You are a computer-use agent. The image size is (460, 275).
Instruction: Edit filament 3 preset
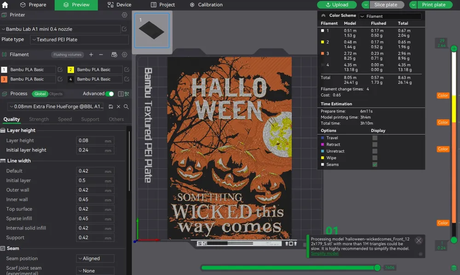[60, 79]
